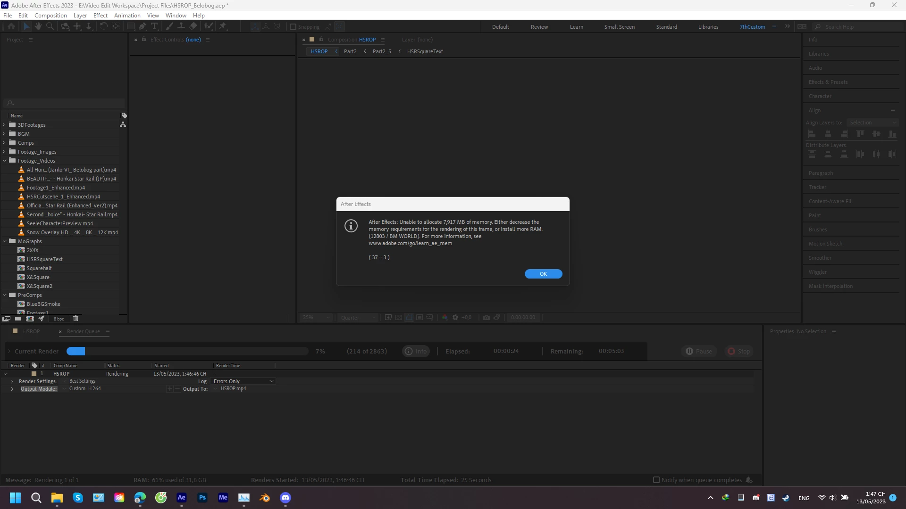Select the Pen tool
Image resolution: width=906 pixels, height=509 pixels.
click(x=143, y=27)
